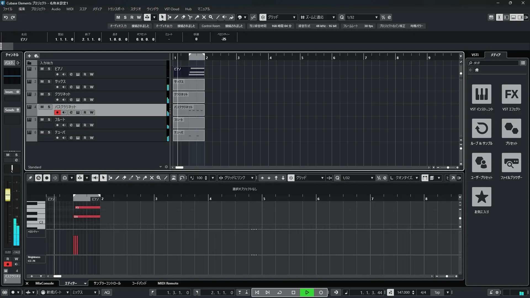Click the Tap tempo button
Screen dimensions: 530x298
click(x=437, y=292)
